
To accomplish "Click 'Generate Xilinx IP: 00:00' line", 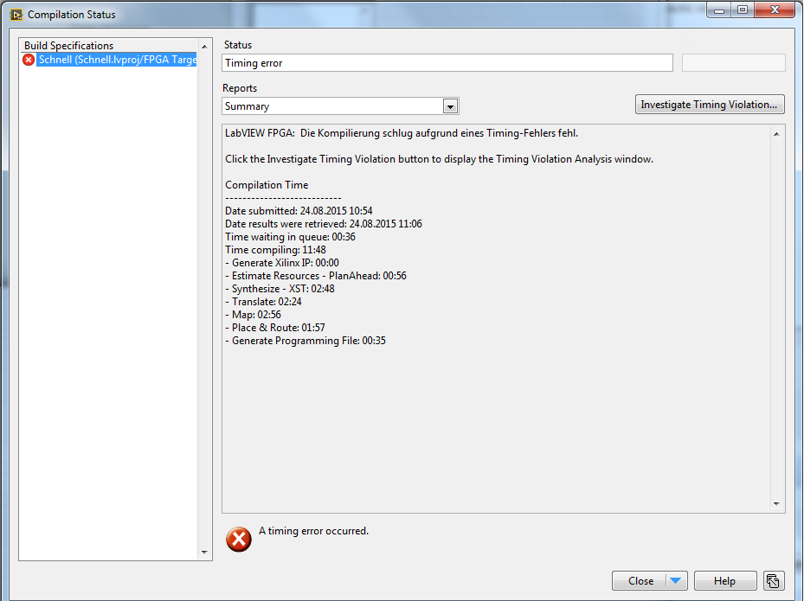I will pyautogui.click(x=281, y=263).
